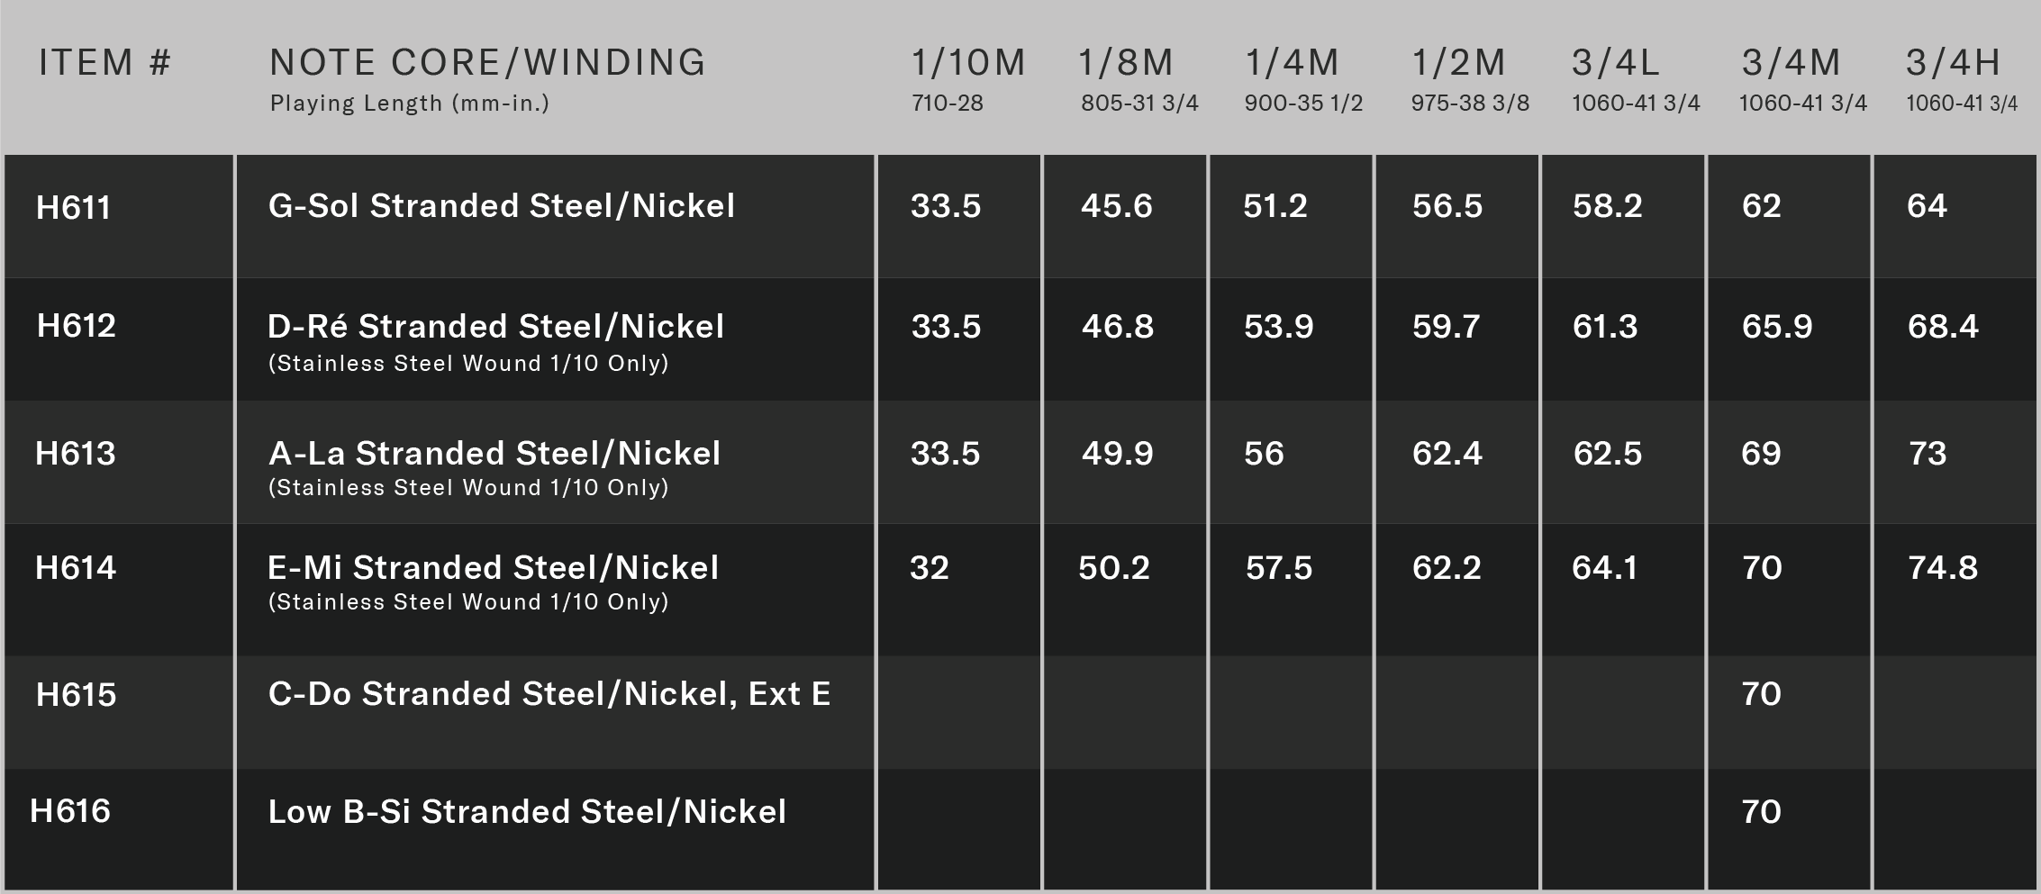
Task: Click A-La Stranded Steel/Nickel description
Action: point(494,454)
